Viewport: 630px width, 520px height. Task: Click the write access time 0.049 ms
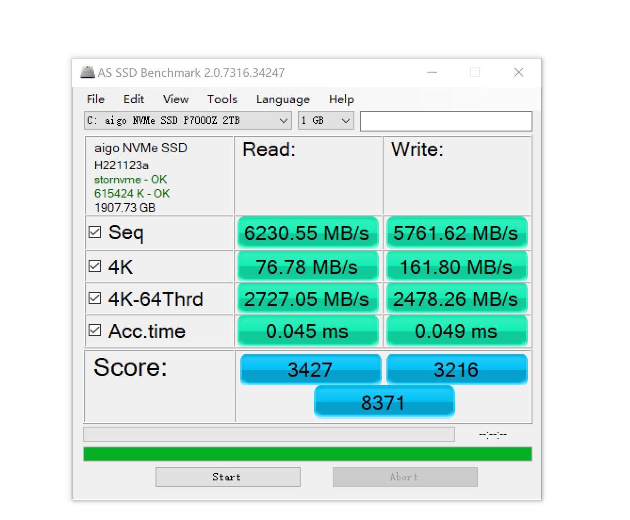coord(456,331)
